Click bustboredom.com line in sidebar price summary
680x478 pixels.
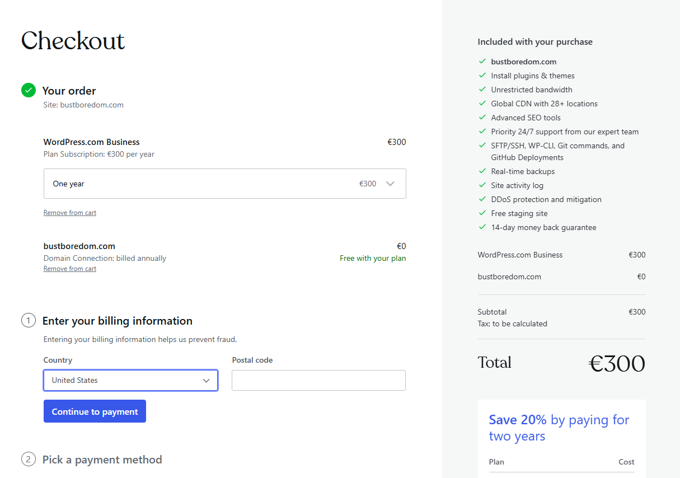[x=561, y=277]
